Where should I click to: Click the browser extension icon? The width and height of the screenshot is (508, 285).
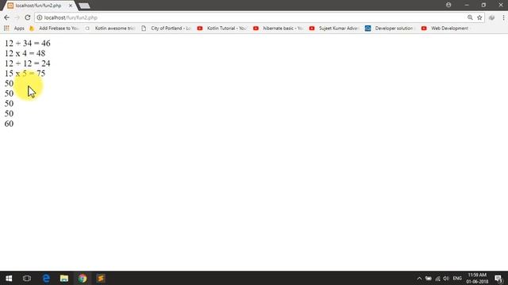(491, 17)
